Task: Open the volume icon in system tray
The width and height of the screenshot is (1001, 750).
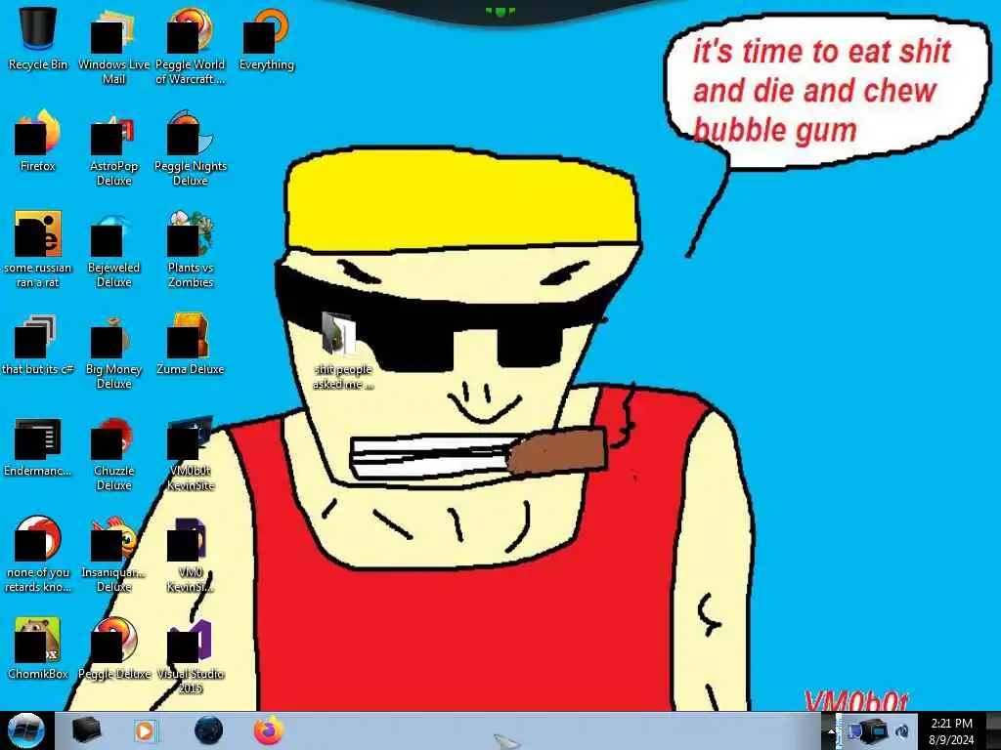Action: [902, 731]
